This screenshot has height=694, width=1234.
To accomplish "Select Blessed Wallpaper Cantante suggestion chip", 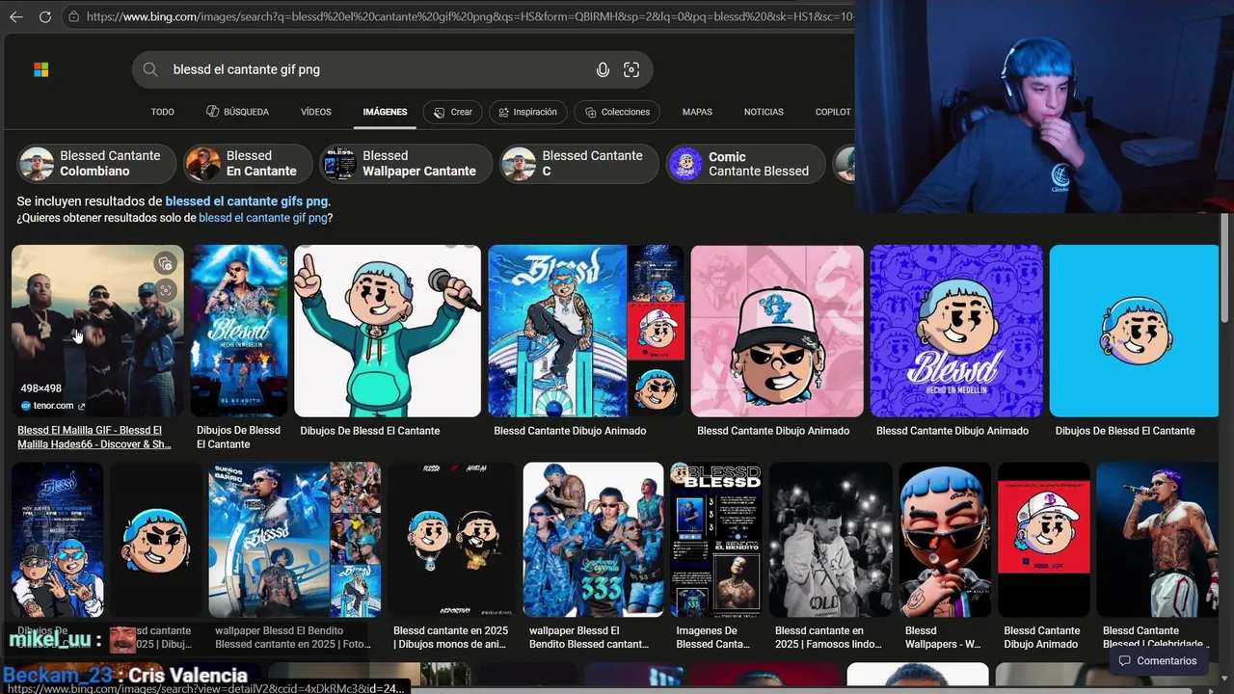I will click(406, 164).
